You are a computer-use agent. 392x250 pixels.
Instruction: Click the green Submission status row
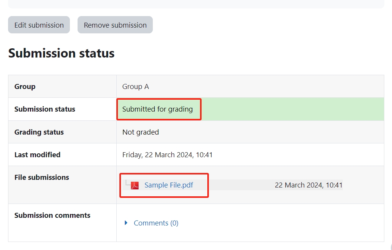(269, 109)
